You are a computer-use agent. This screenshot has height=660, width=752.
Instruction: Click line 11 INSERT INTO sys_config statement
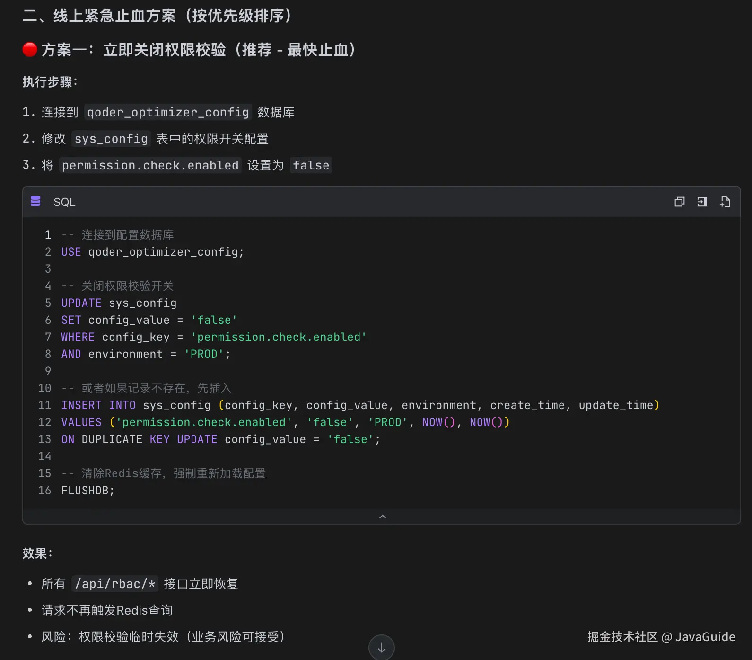[360, 405]
